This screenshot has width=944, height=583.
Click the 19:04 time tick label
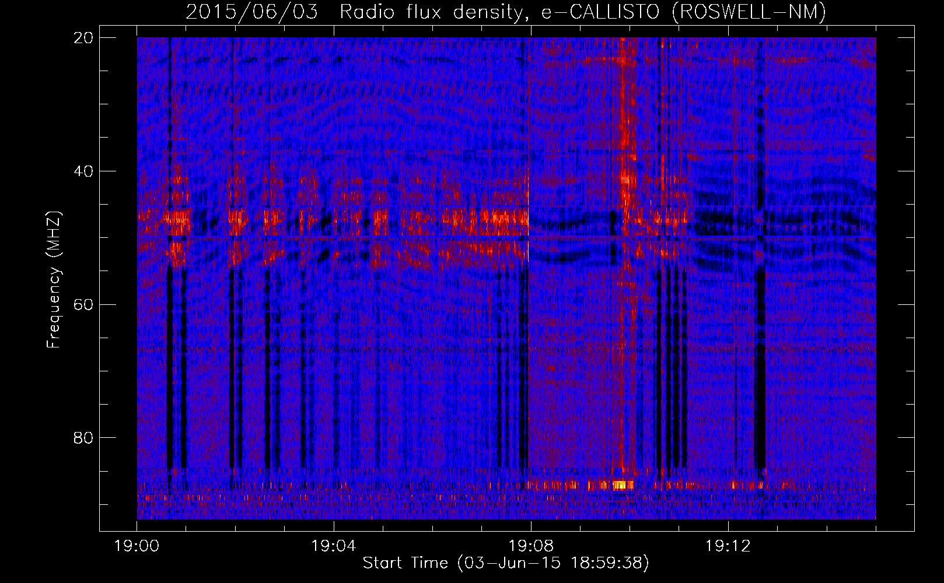(x=334, y=546)
